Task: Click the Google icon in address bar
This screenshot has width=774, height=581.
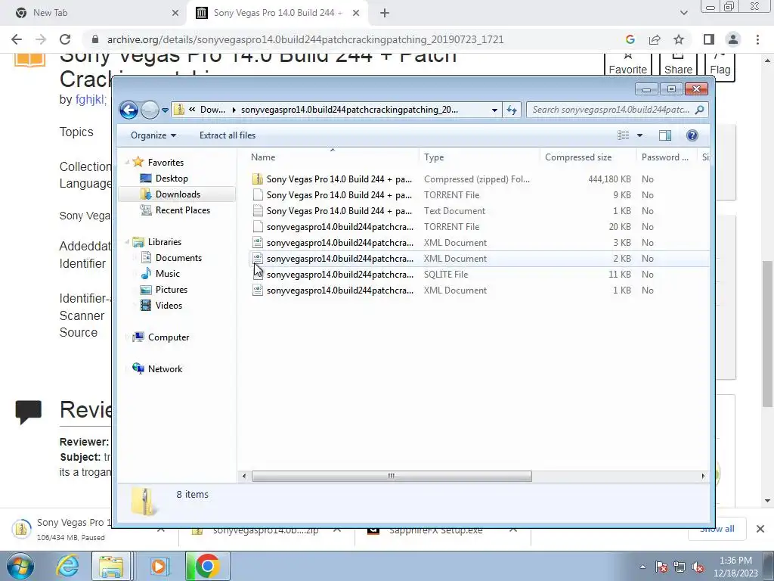Action: pos(630,39)
